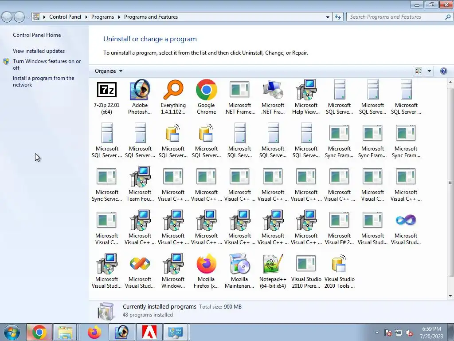Select the colorful-ribbon Microsoft Visual Studio icon
Image resolution: width=454 pixels, height=341 pixels.
140,271
